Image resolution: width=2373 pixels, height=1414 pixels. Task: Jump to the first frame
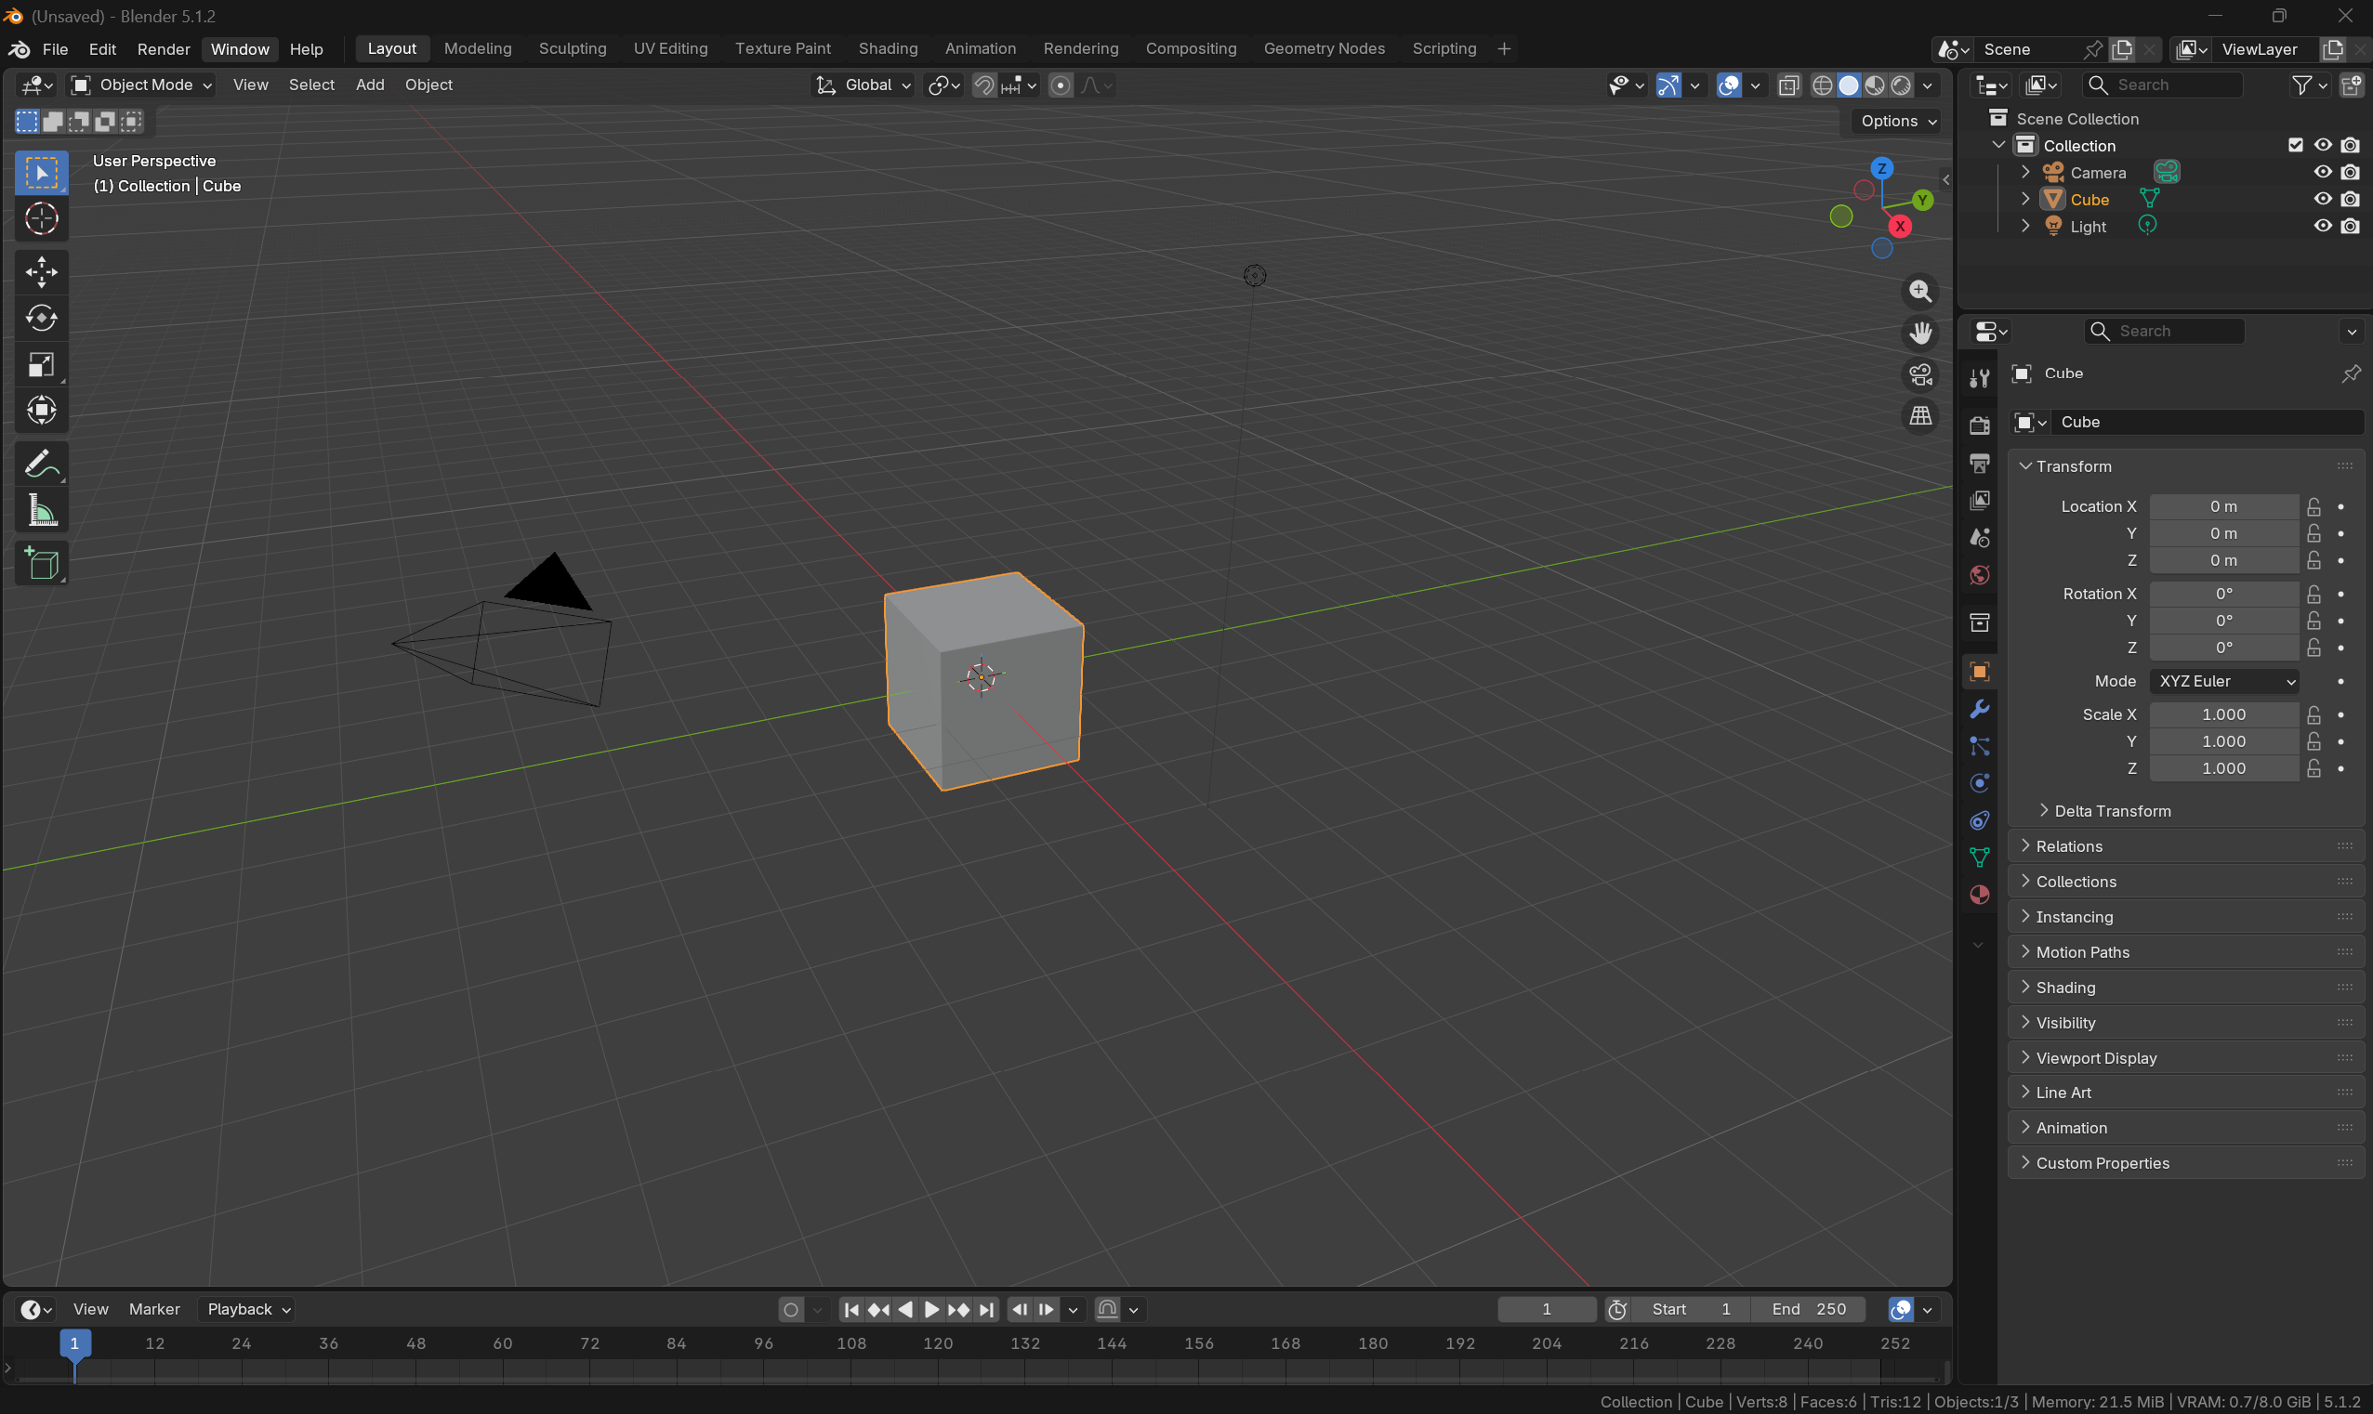[851, 1310]
